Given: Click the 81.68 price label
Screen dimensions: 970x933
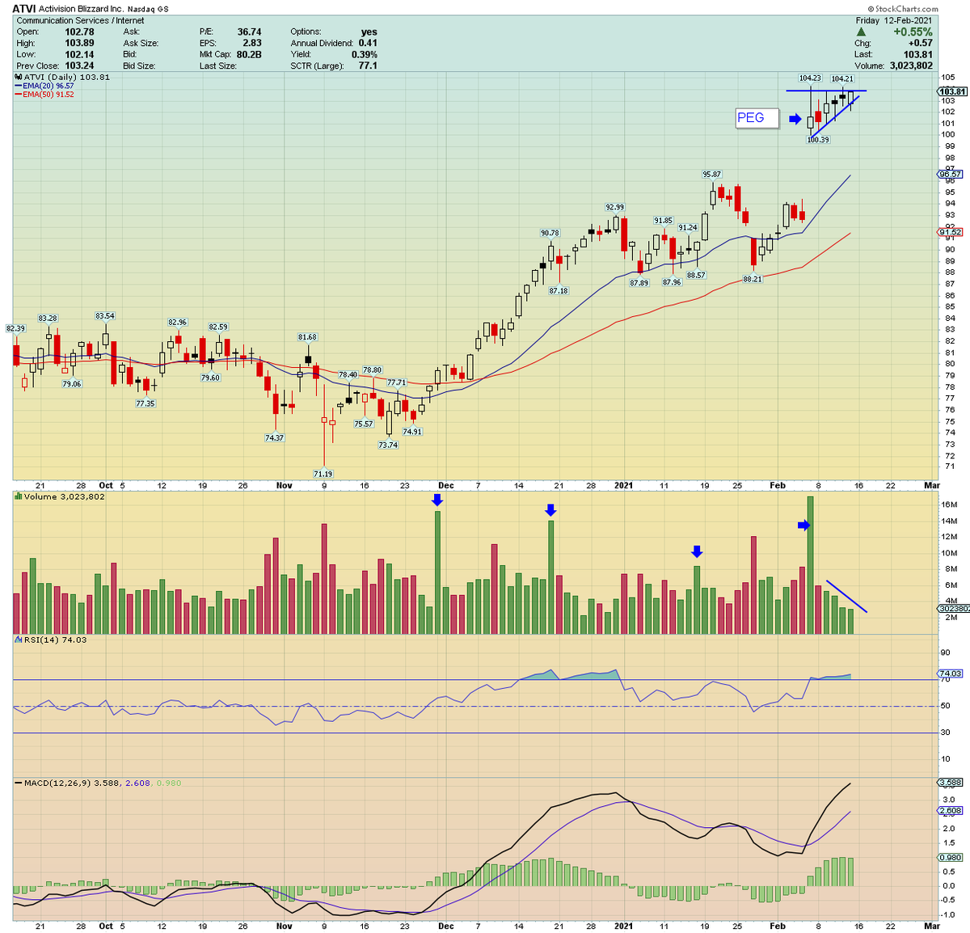Looking at the screenshot, I should coord(307,337).
